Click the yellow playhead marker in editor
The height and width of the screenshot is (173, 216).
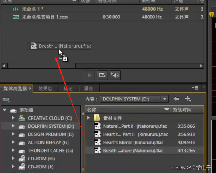pyautogui.click(x=212, y=14)
